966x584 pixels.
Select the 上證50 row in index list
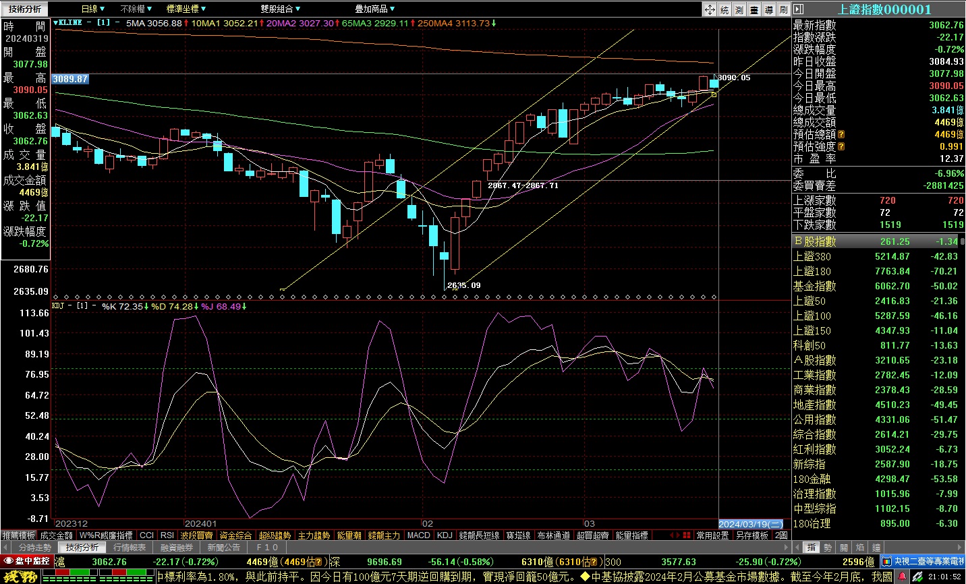pos(876,301)
